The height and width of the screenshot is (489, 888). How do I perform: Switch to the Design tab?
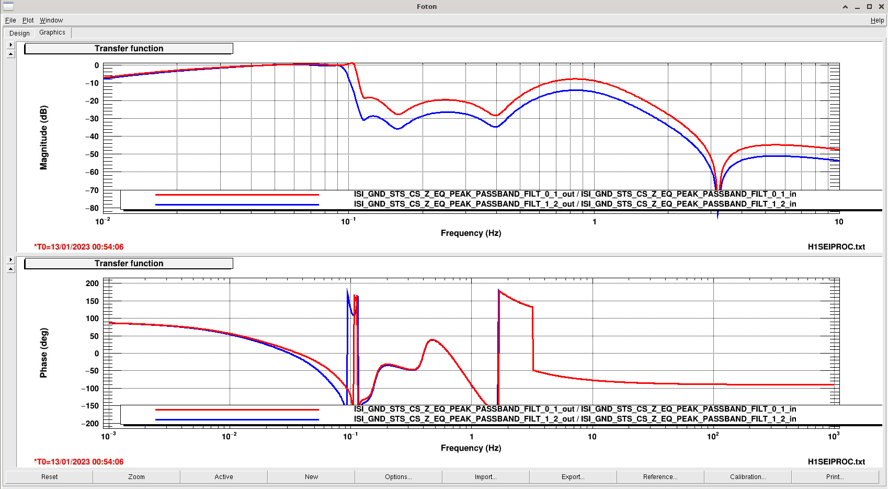pyautogui.click(x=19, y=33)
